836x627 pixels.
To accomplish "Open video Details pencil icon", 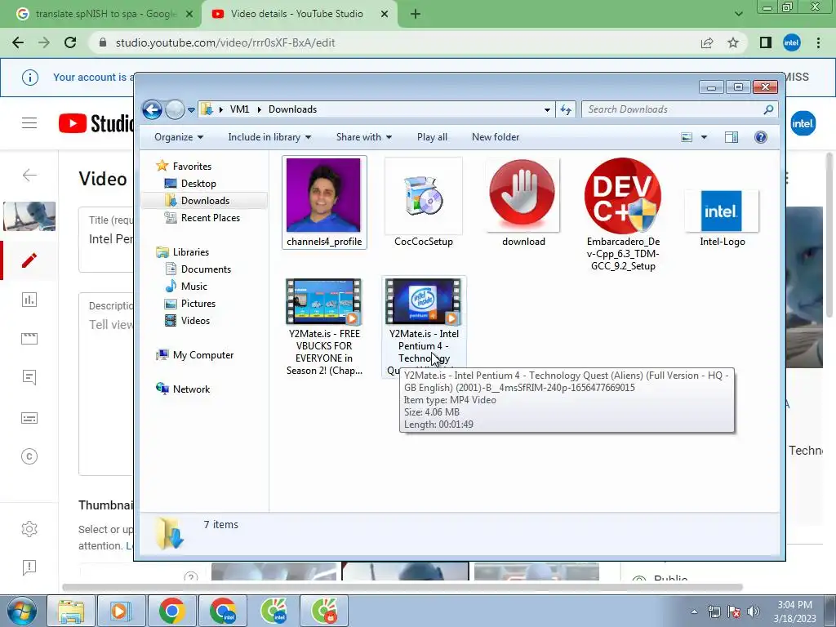I will 29,260.
